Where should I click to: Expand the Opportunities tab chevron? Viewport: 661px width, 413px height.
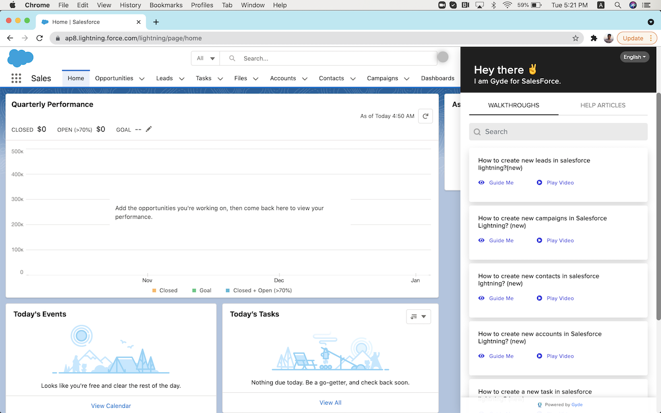143,78
